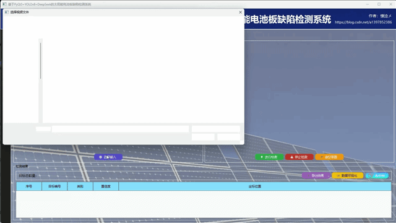Close the main detection system window
This screenshot has height=223, width=396.
(390, 4)
